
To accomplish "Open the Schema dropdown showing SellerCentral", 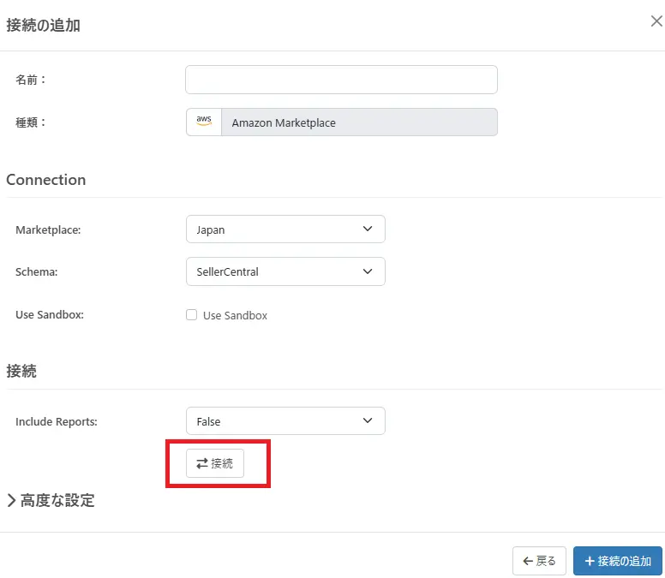I will 285,271.
